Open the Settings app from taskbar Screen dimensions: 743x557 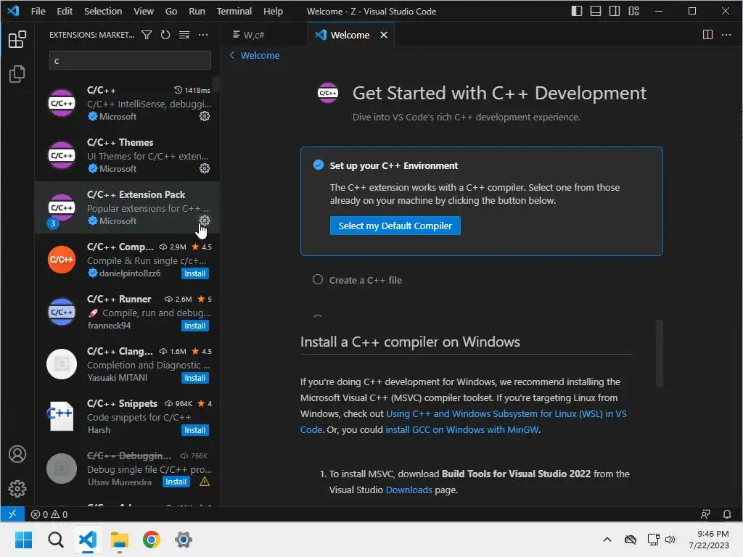click(184, 540)
